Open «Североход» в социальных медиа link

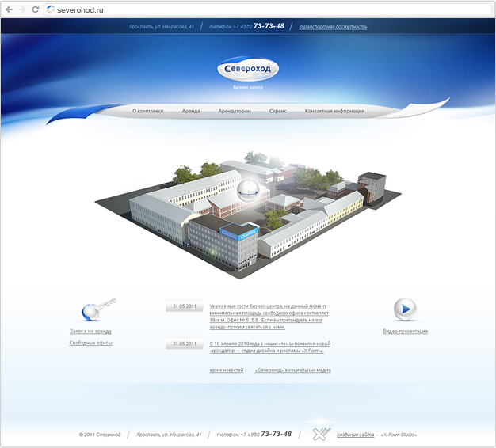pos(292,370)
